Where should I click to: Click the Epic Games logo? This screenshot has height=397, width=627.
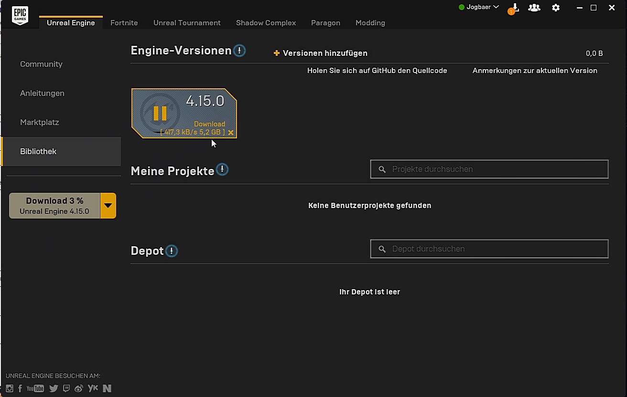(20, 14)
